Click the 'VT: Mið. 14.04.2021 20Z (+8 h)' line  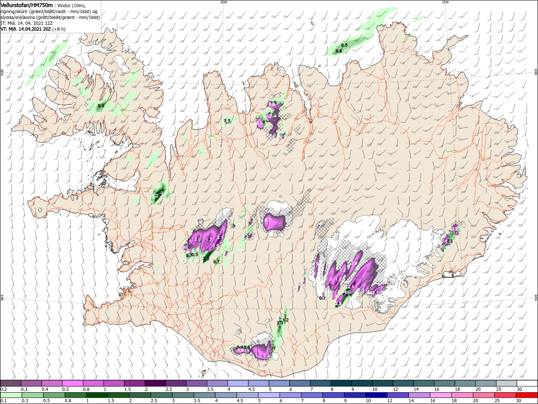tap(33, 29)
